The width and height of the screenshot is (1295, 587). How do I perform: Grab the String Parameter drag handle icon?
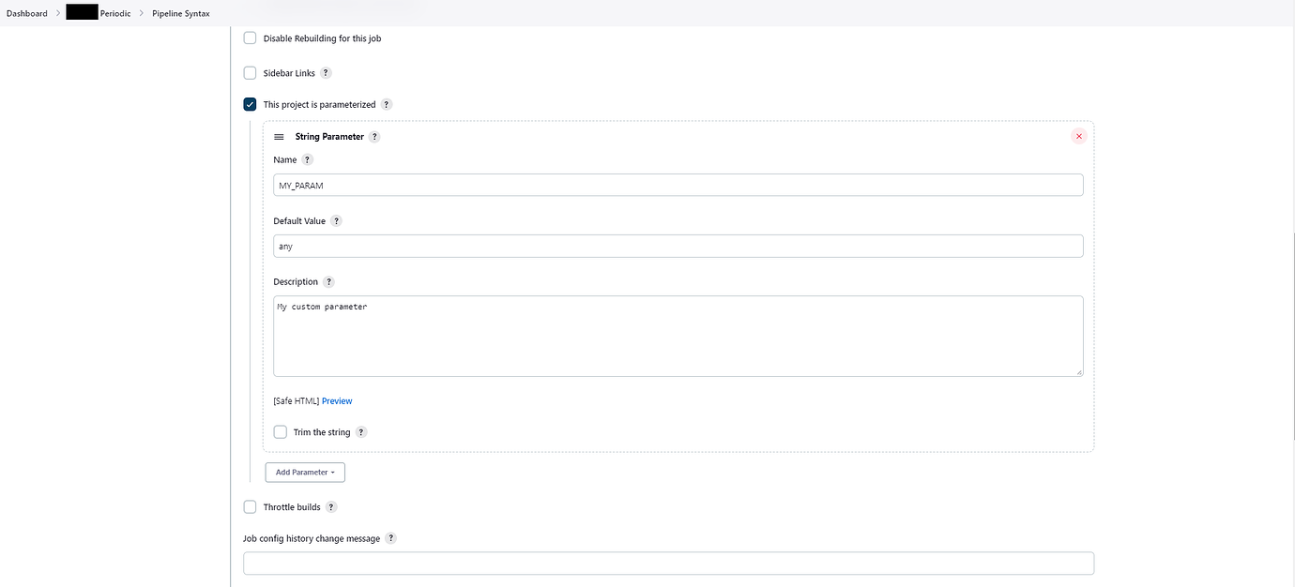[x=279, y=137]
